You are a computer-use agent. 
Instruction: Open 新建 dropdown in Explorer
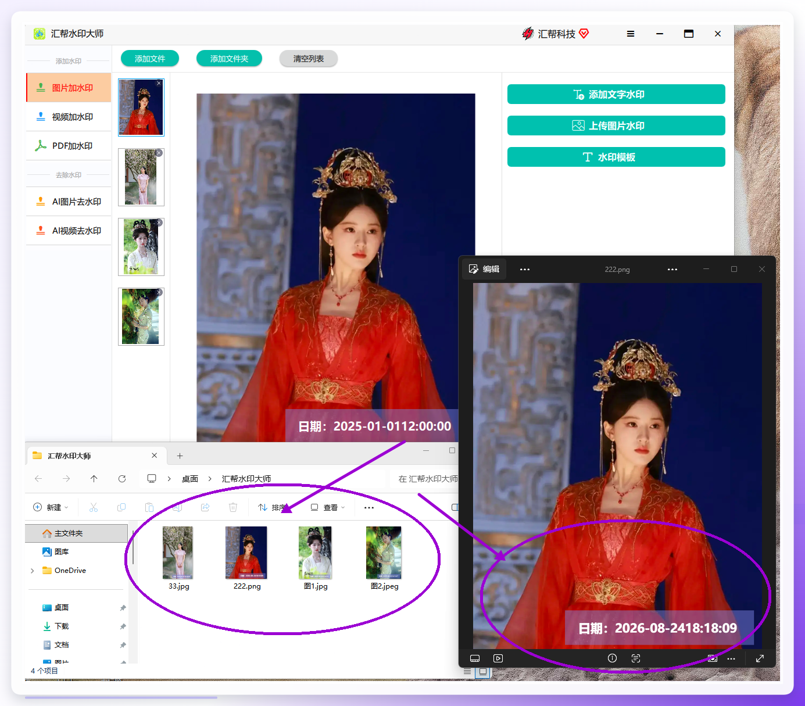[x=51, y=507]
